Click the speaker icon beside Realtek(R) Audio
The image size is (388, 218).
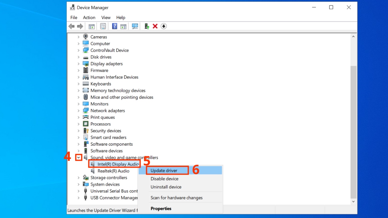93,171
